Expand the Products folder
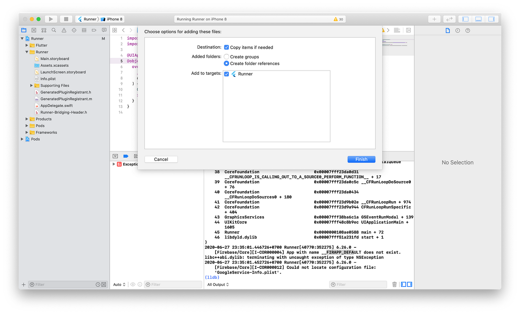Image resolution: width=520 pixels, height=314 pixels. click(27, 119)
